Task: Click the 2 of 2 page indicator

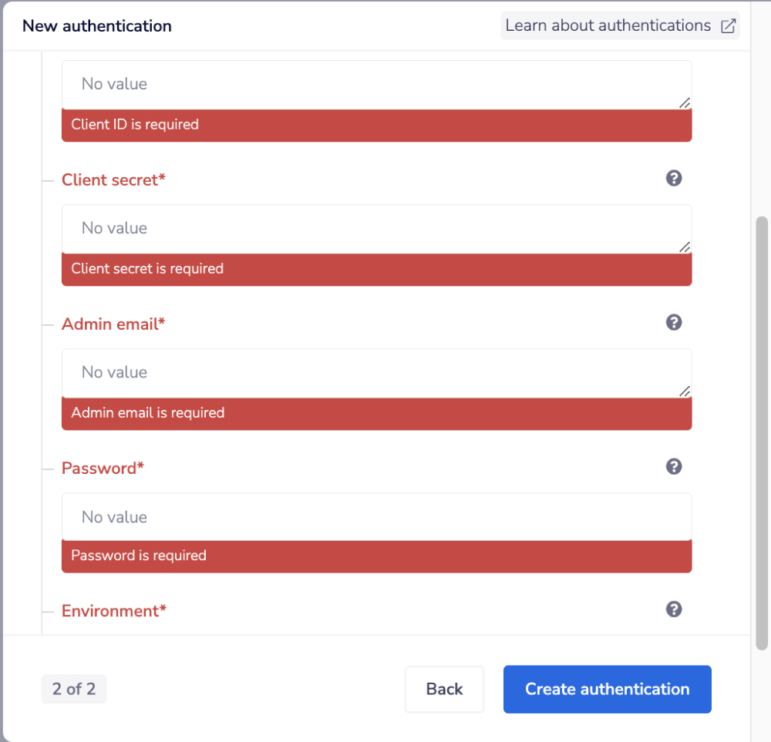Action: click(73, 689)
